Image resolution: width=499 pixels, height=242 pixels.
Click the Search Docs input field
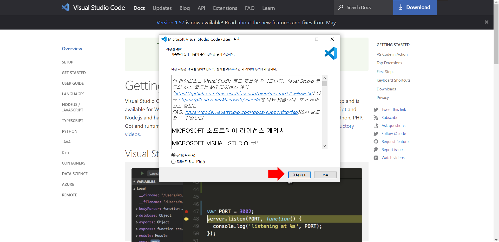[x=363, y=8]
